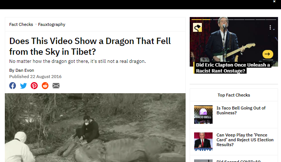Open Veep 'Pence Card' fact check
Image resolution: width=281 pixels, height=162 pixels.
tap(245, 140)
